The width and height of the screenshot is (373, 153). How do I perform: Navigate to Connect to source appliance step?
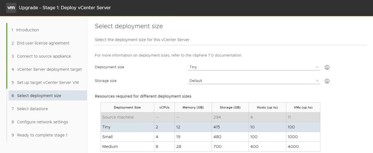click(x=44, y=56)
